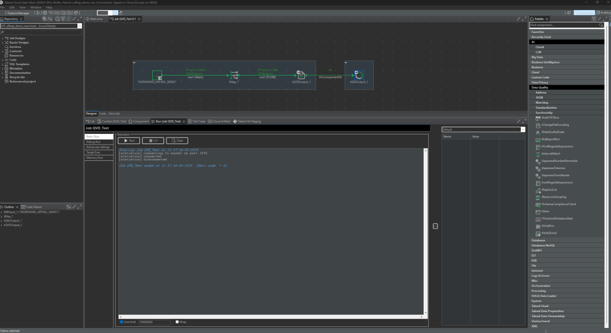Open the GIT branch dropdown in Repository
611x333 pixels.
pyautogui.click(x=80, y=25)
